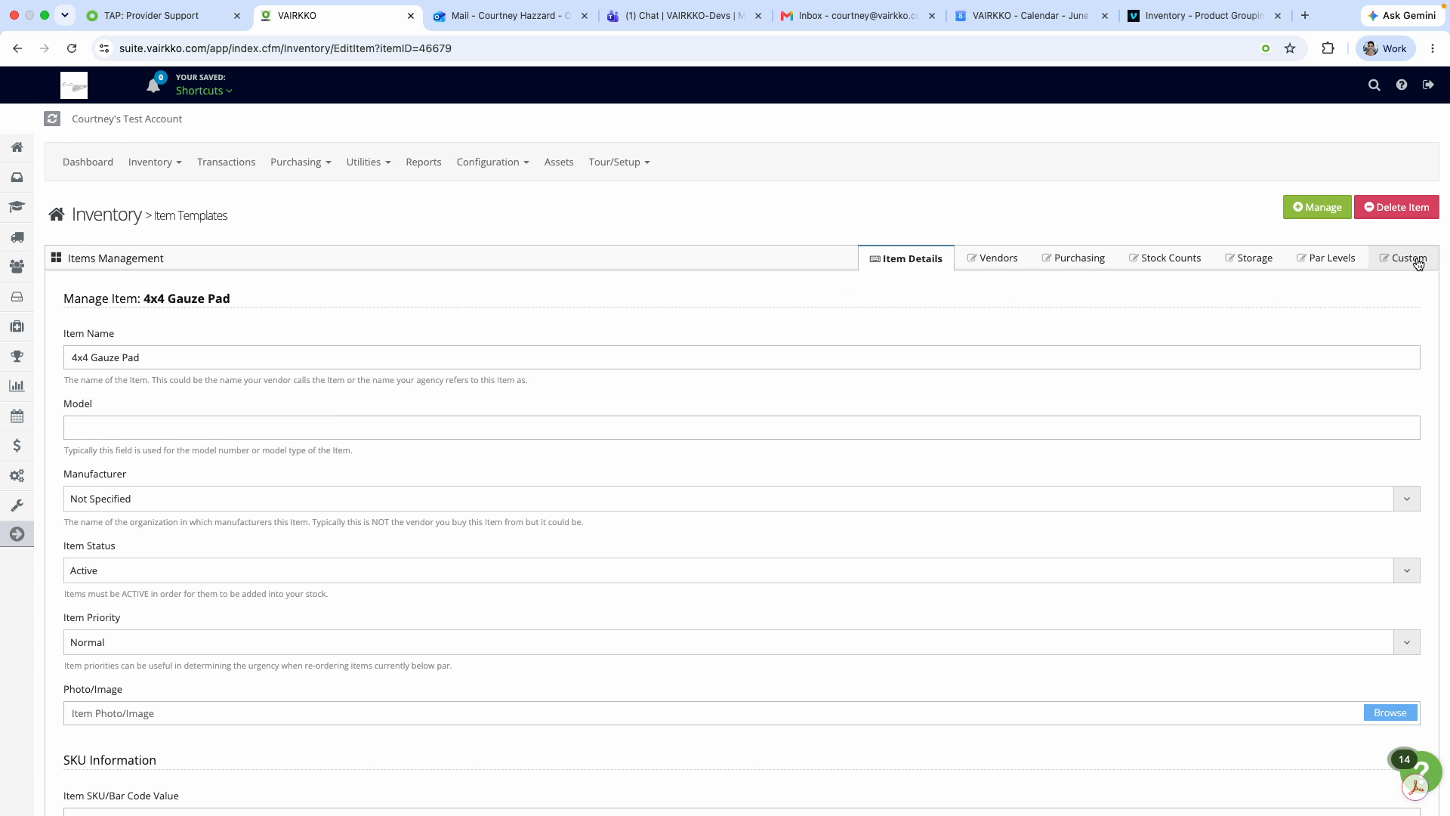Click into the Item Name field

point(742,357)
